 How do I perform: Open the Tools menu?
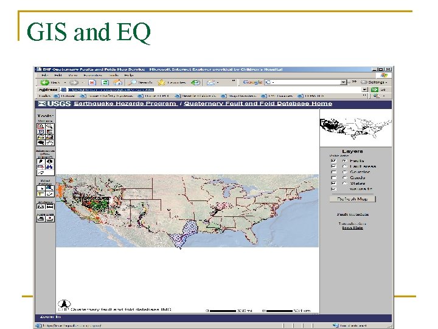tap(113, 76)
